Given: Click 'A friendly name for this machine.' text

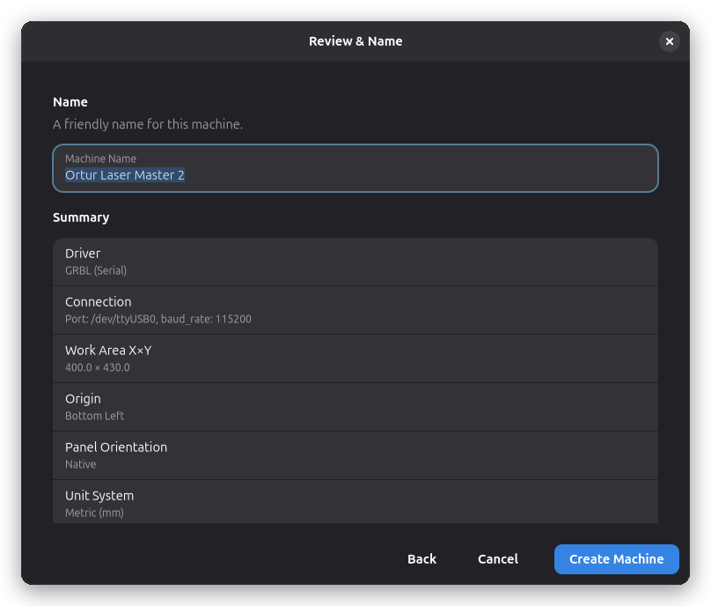Looking at the screenshot, I should point(148,124).
